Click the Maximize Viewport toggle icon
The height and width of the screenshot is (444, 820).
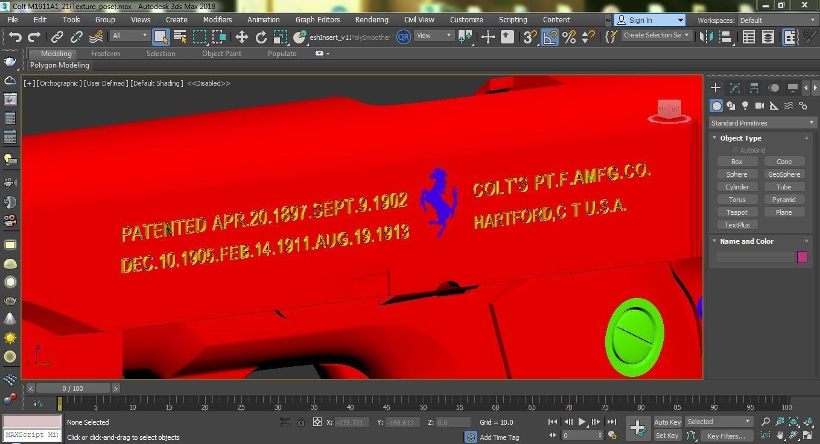point(809,435)
